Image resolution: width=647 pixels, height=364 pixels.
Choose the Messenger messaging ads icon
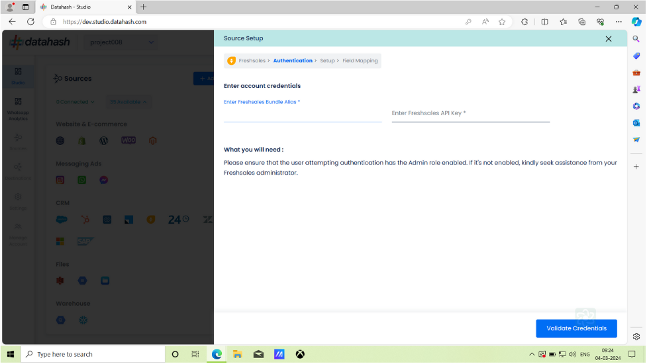[x=103, y=180]
